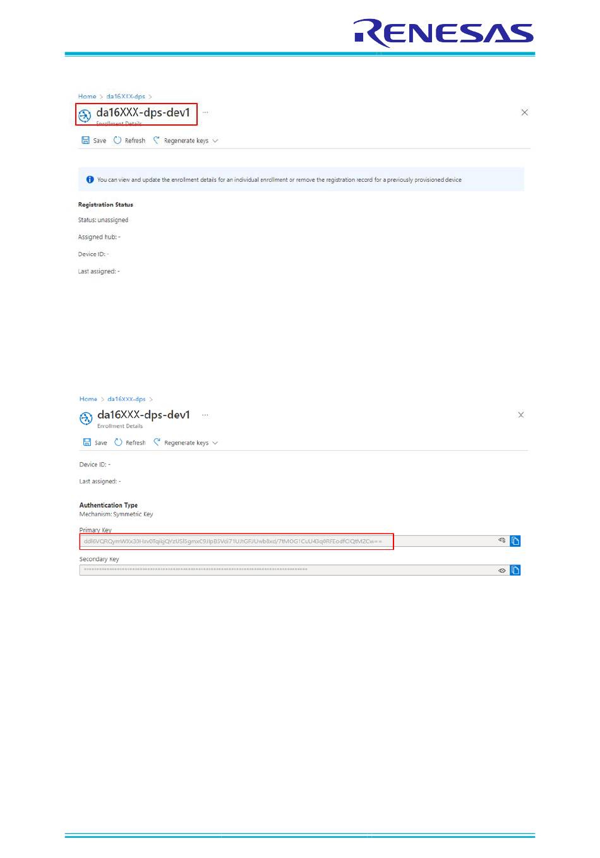Screen dimensions: 600x858
Task: Copy the Primary Key to clipboard
Action: [515, 541]
